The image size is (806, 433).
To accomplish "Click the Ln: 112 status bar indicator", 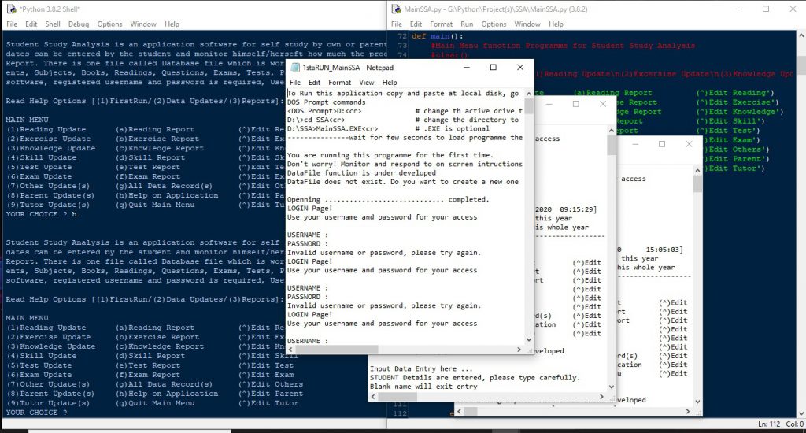I will click(768, 424).
